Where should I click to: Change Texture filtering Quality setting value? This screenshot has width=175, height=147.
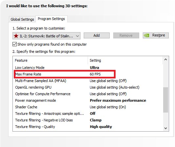point(101,127)
